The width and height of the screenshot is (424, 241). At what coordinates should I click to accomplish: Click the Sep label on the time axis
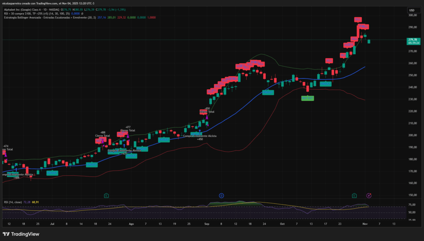coord(207,224)
